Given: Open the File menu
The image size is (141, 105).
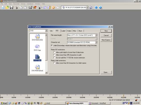Looking at the screenshot, I should tap(2, 4).
